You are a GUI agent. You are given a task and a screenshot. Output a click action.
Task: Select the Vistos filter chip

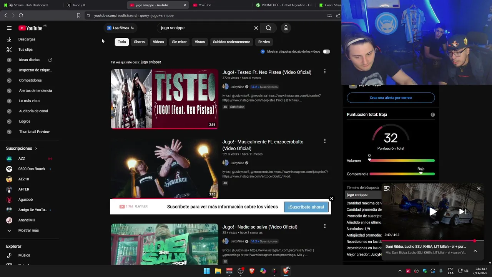[x=200, y=42]
